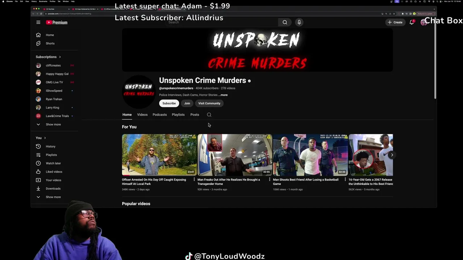Open the 16-Year-Old 2067 Release thumbnail

371,155
